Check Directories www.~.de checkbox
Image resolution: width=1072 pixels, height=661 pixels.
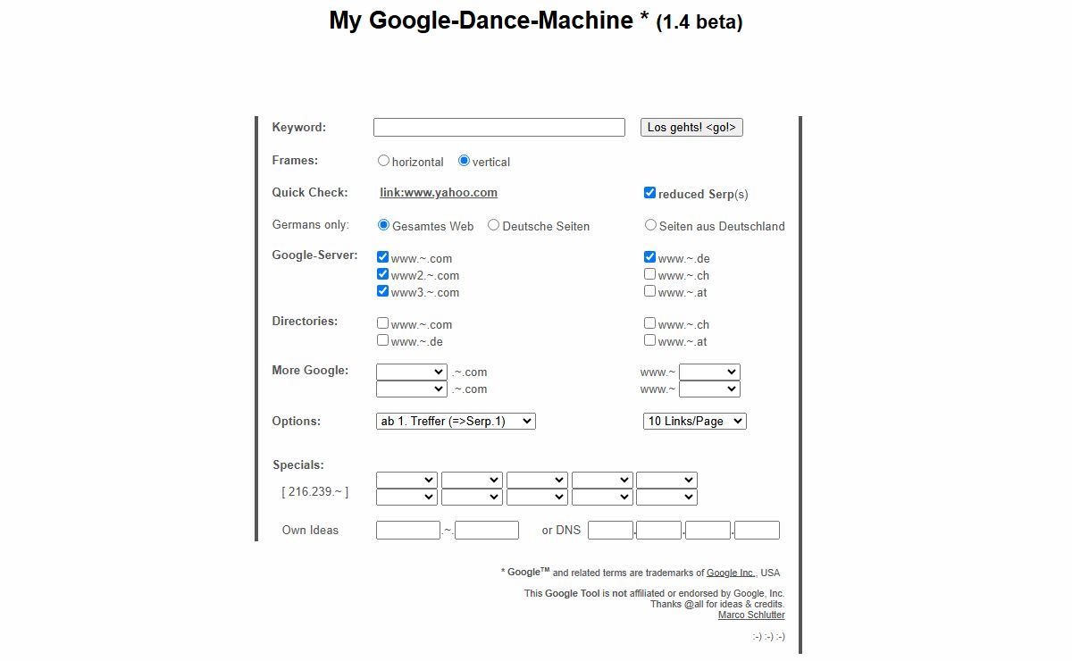tap(382, 340)
